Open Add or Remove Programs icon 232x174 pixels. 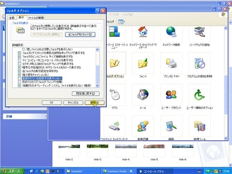(x=200, y=63)
